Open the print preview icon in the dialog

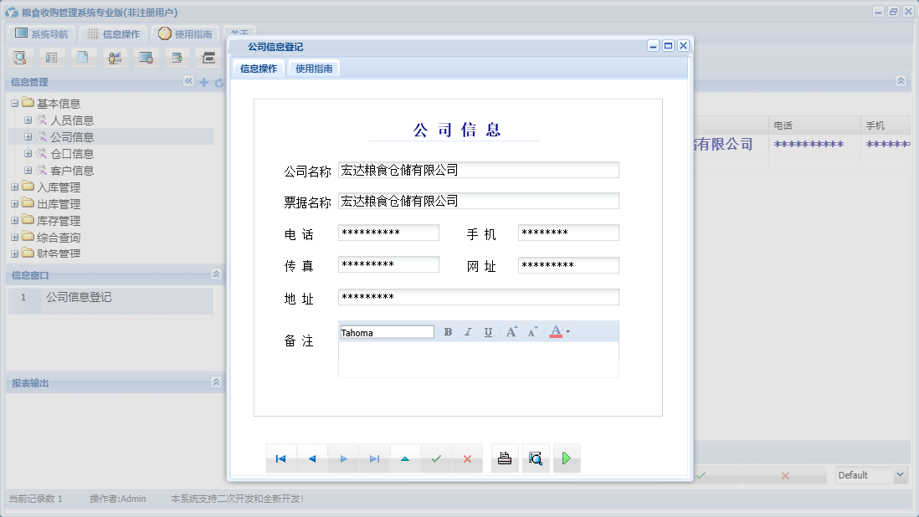click(x=536, y=458)
